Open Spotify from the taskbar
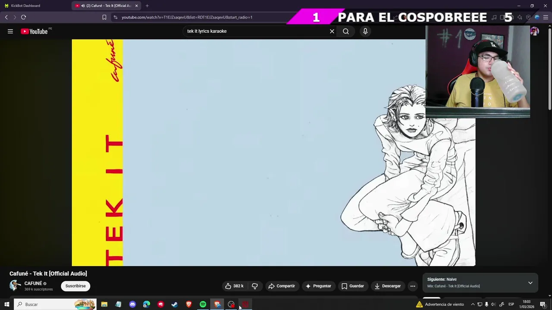Screen dimensions: 552x310 tap(203, 304)
